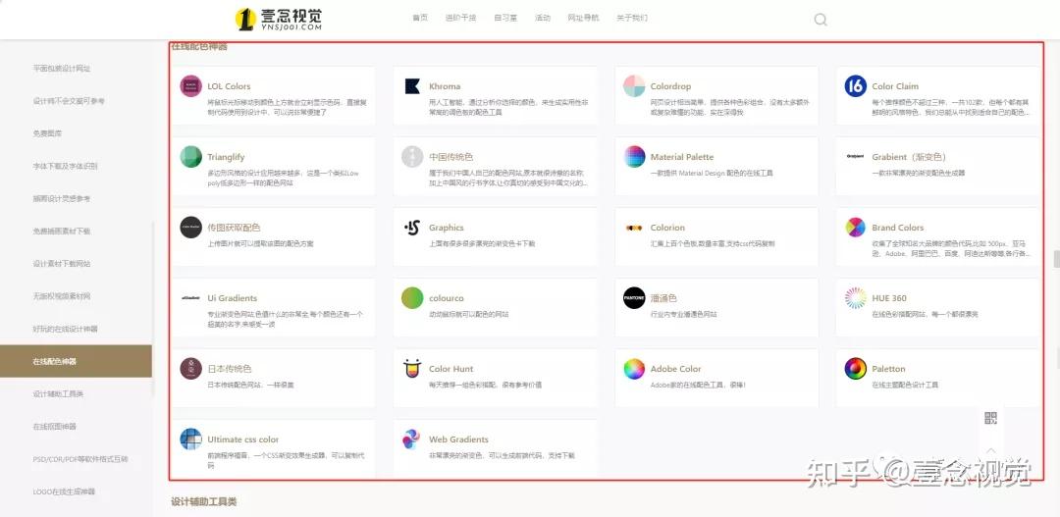
Task: Click the page vertical scrollbar thumb
Action: tap(1056, 259)
